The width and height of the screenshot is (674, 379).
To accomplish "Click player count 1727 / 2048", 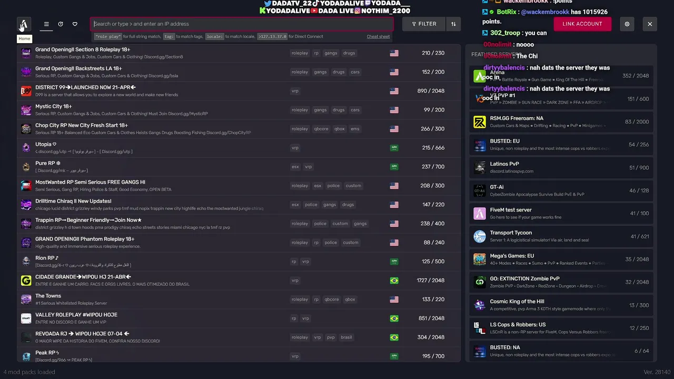I will coord(431,281).
